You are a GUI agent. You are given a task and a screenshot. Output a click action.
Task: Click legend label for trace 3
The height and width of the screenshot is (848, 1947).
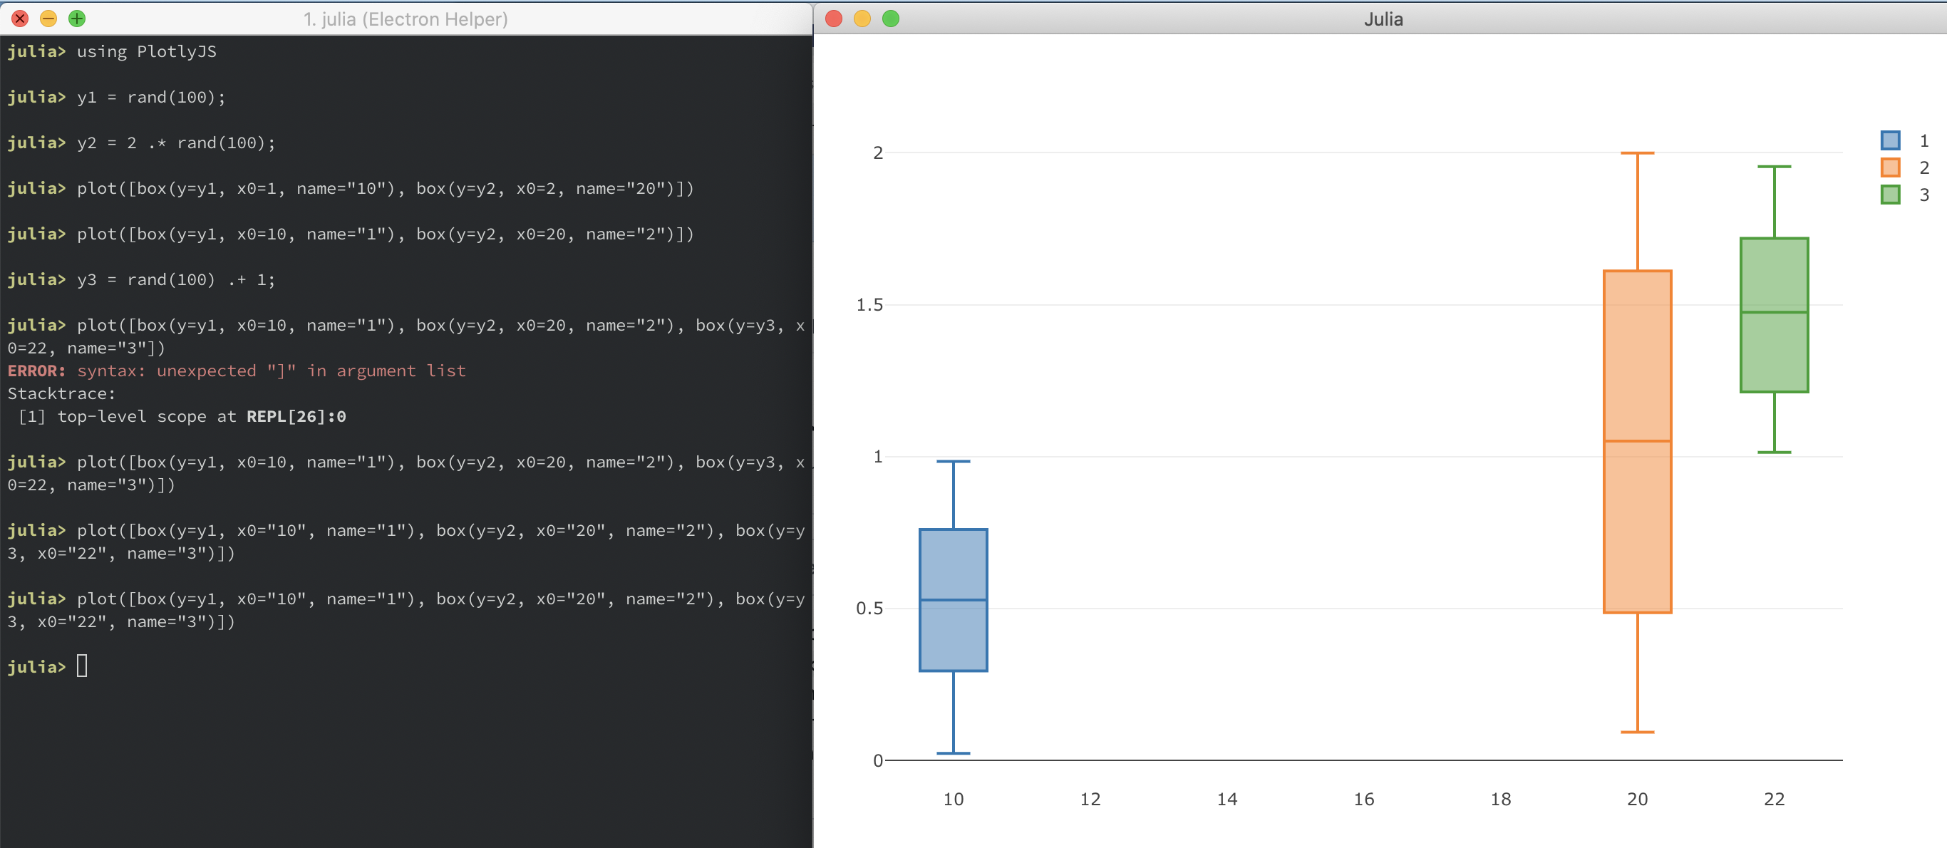(1923, 195)
